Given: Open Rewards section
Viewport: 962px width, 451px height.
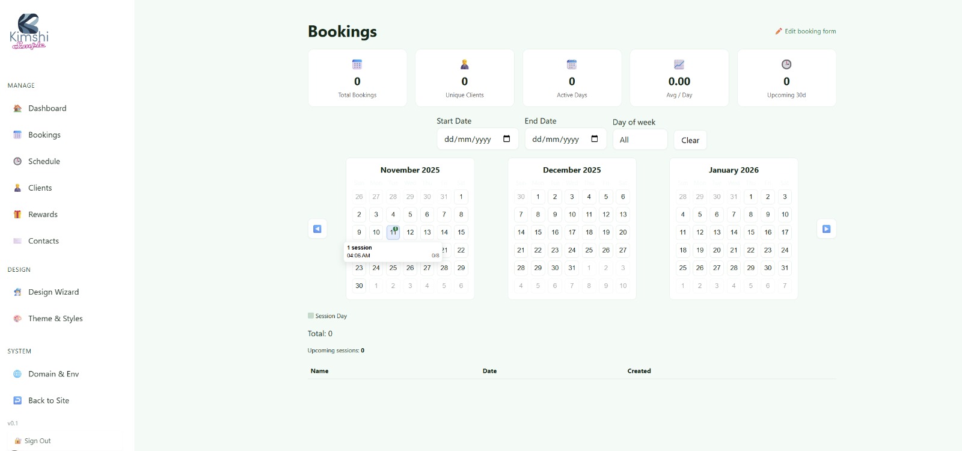Looking at the screenshot, I should (x=43, y=214).
